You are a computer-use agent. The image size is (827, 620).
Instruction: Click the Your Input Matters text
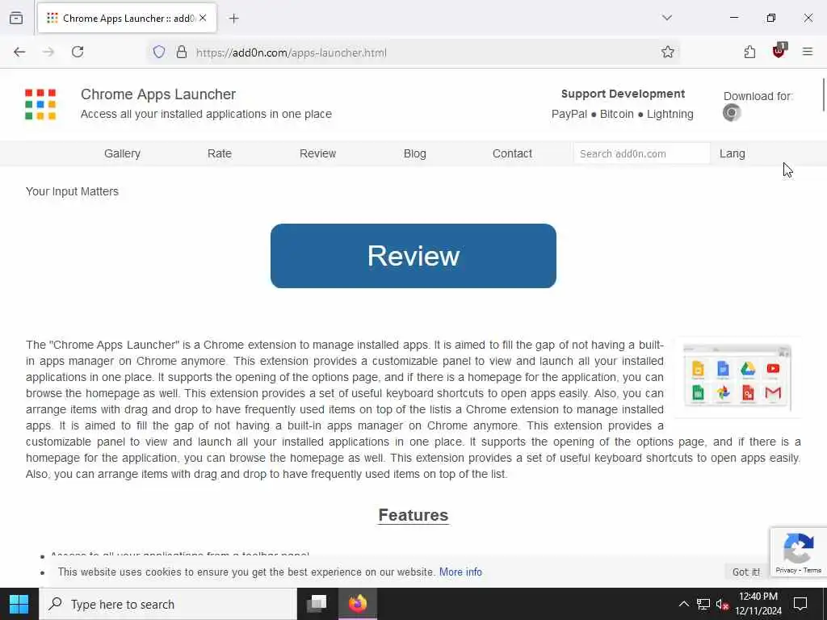point(72,191)
